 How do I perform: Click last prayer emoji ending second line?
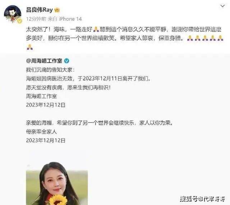click(x=220, y=38)
